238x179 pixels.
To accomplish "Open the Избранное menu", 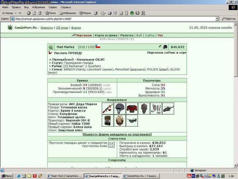I will (x=39, y=7).
